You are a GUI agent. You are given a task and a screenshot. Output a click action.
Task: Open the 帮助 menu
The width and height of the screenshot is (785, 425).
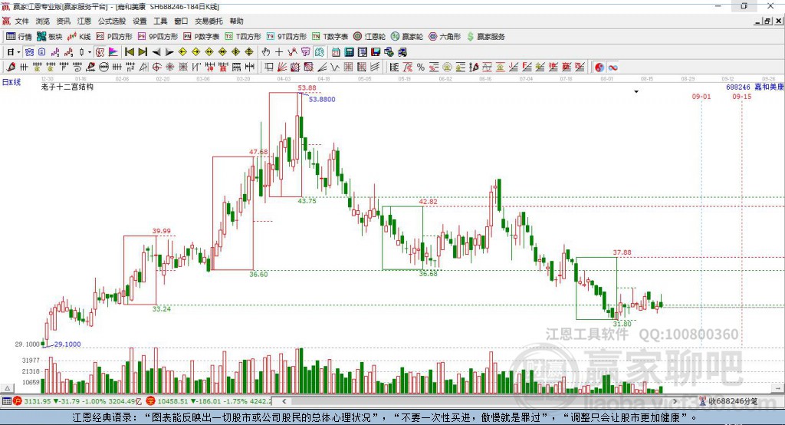(236, 21)
